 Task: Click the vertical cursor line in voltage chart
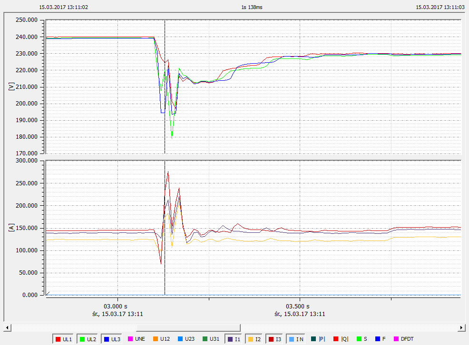pyautogui.click(x=165, y=86)
